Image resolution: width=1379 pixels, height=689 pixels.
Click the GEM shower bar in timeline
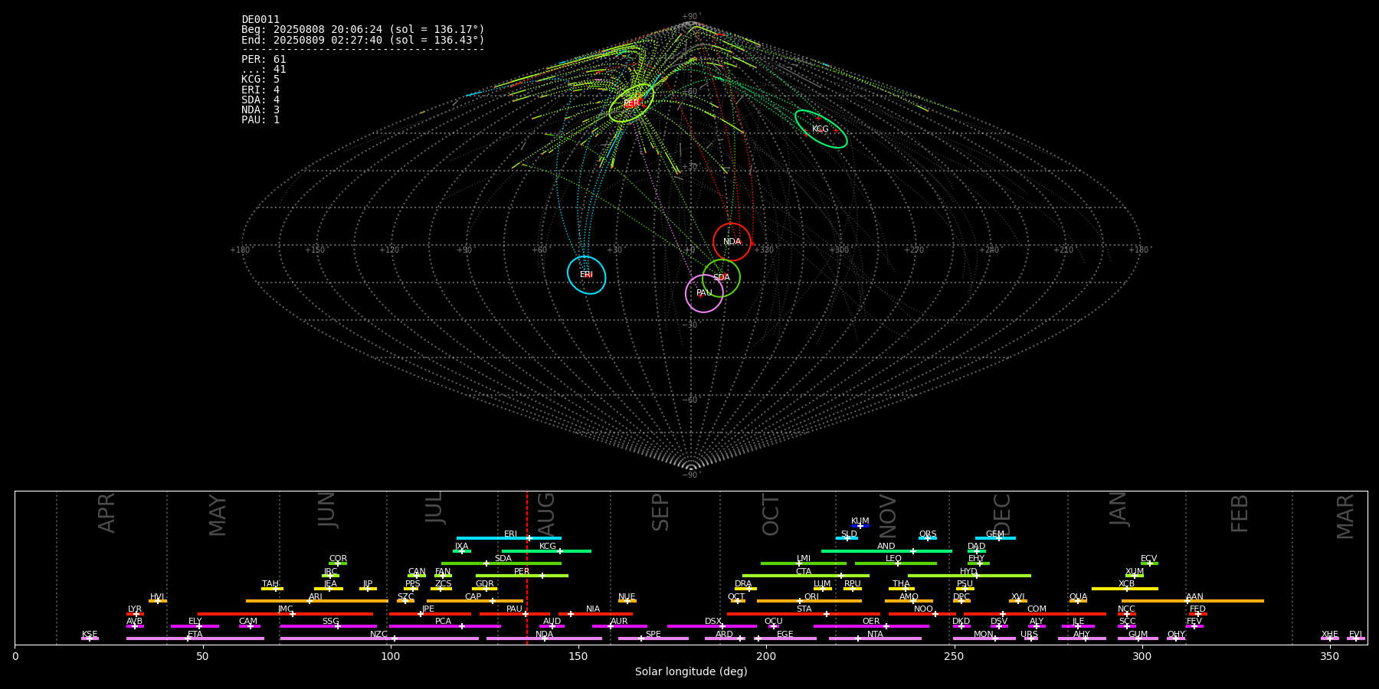tap(995, 538)
